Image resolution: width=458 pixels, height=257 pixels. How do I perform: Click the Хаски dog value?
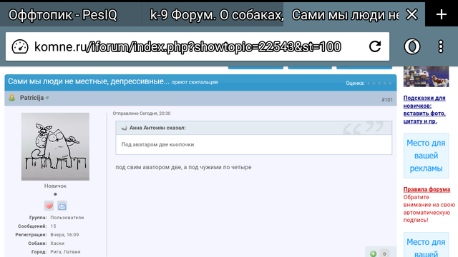click(57, 243)
